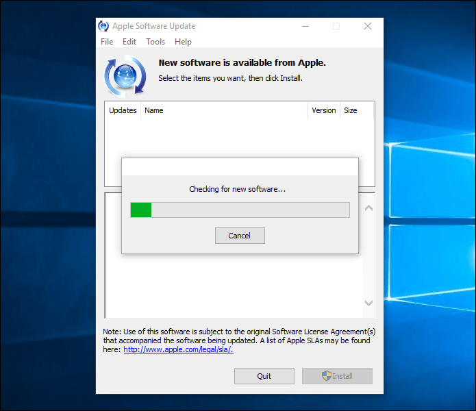The height and width of the screenshot is (411, 476).
Task: Open the File menu
Action: [x=107, y=42]
